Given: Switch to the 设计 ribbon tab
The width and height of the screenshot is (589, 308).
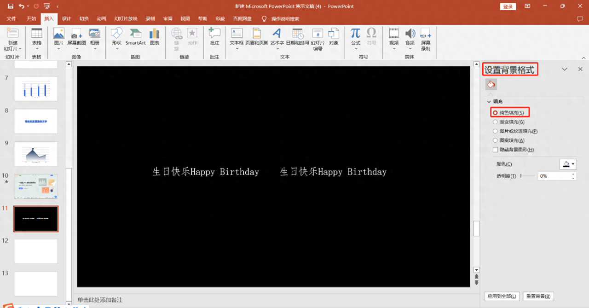Looking at the screenshot, I should 66,18.
